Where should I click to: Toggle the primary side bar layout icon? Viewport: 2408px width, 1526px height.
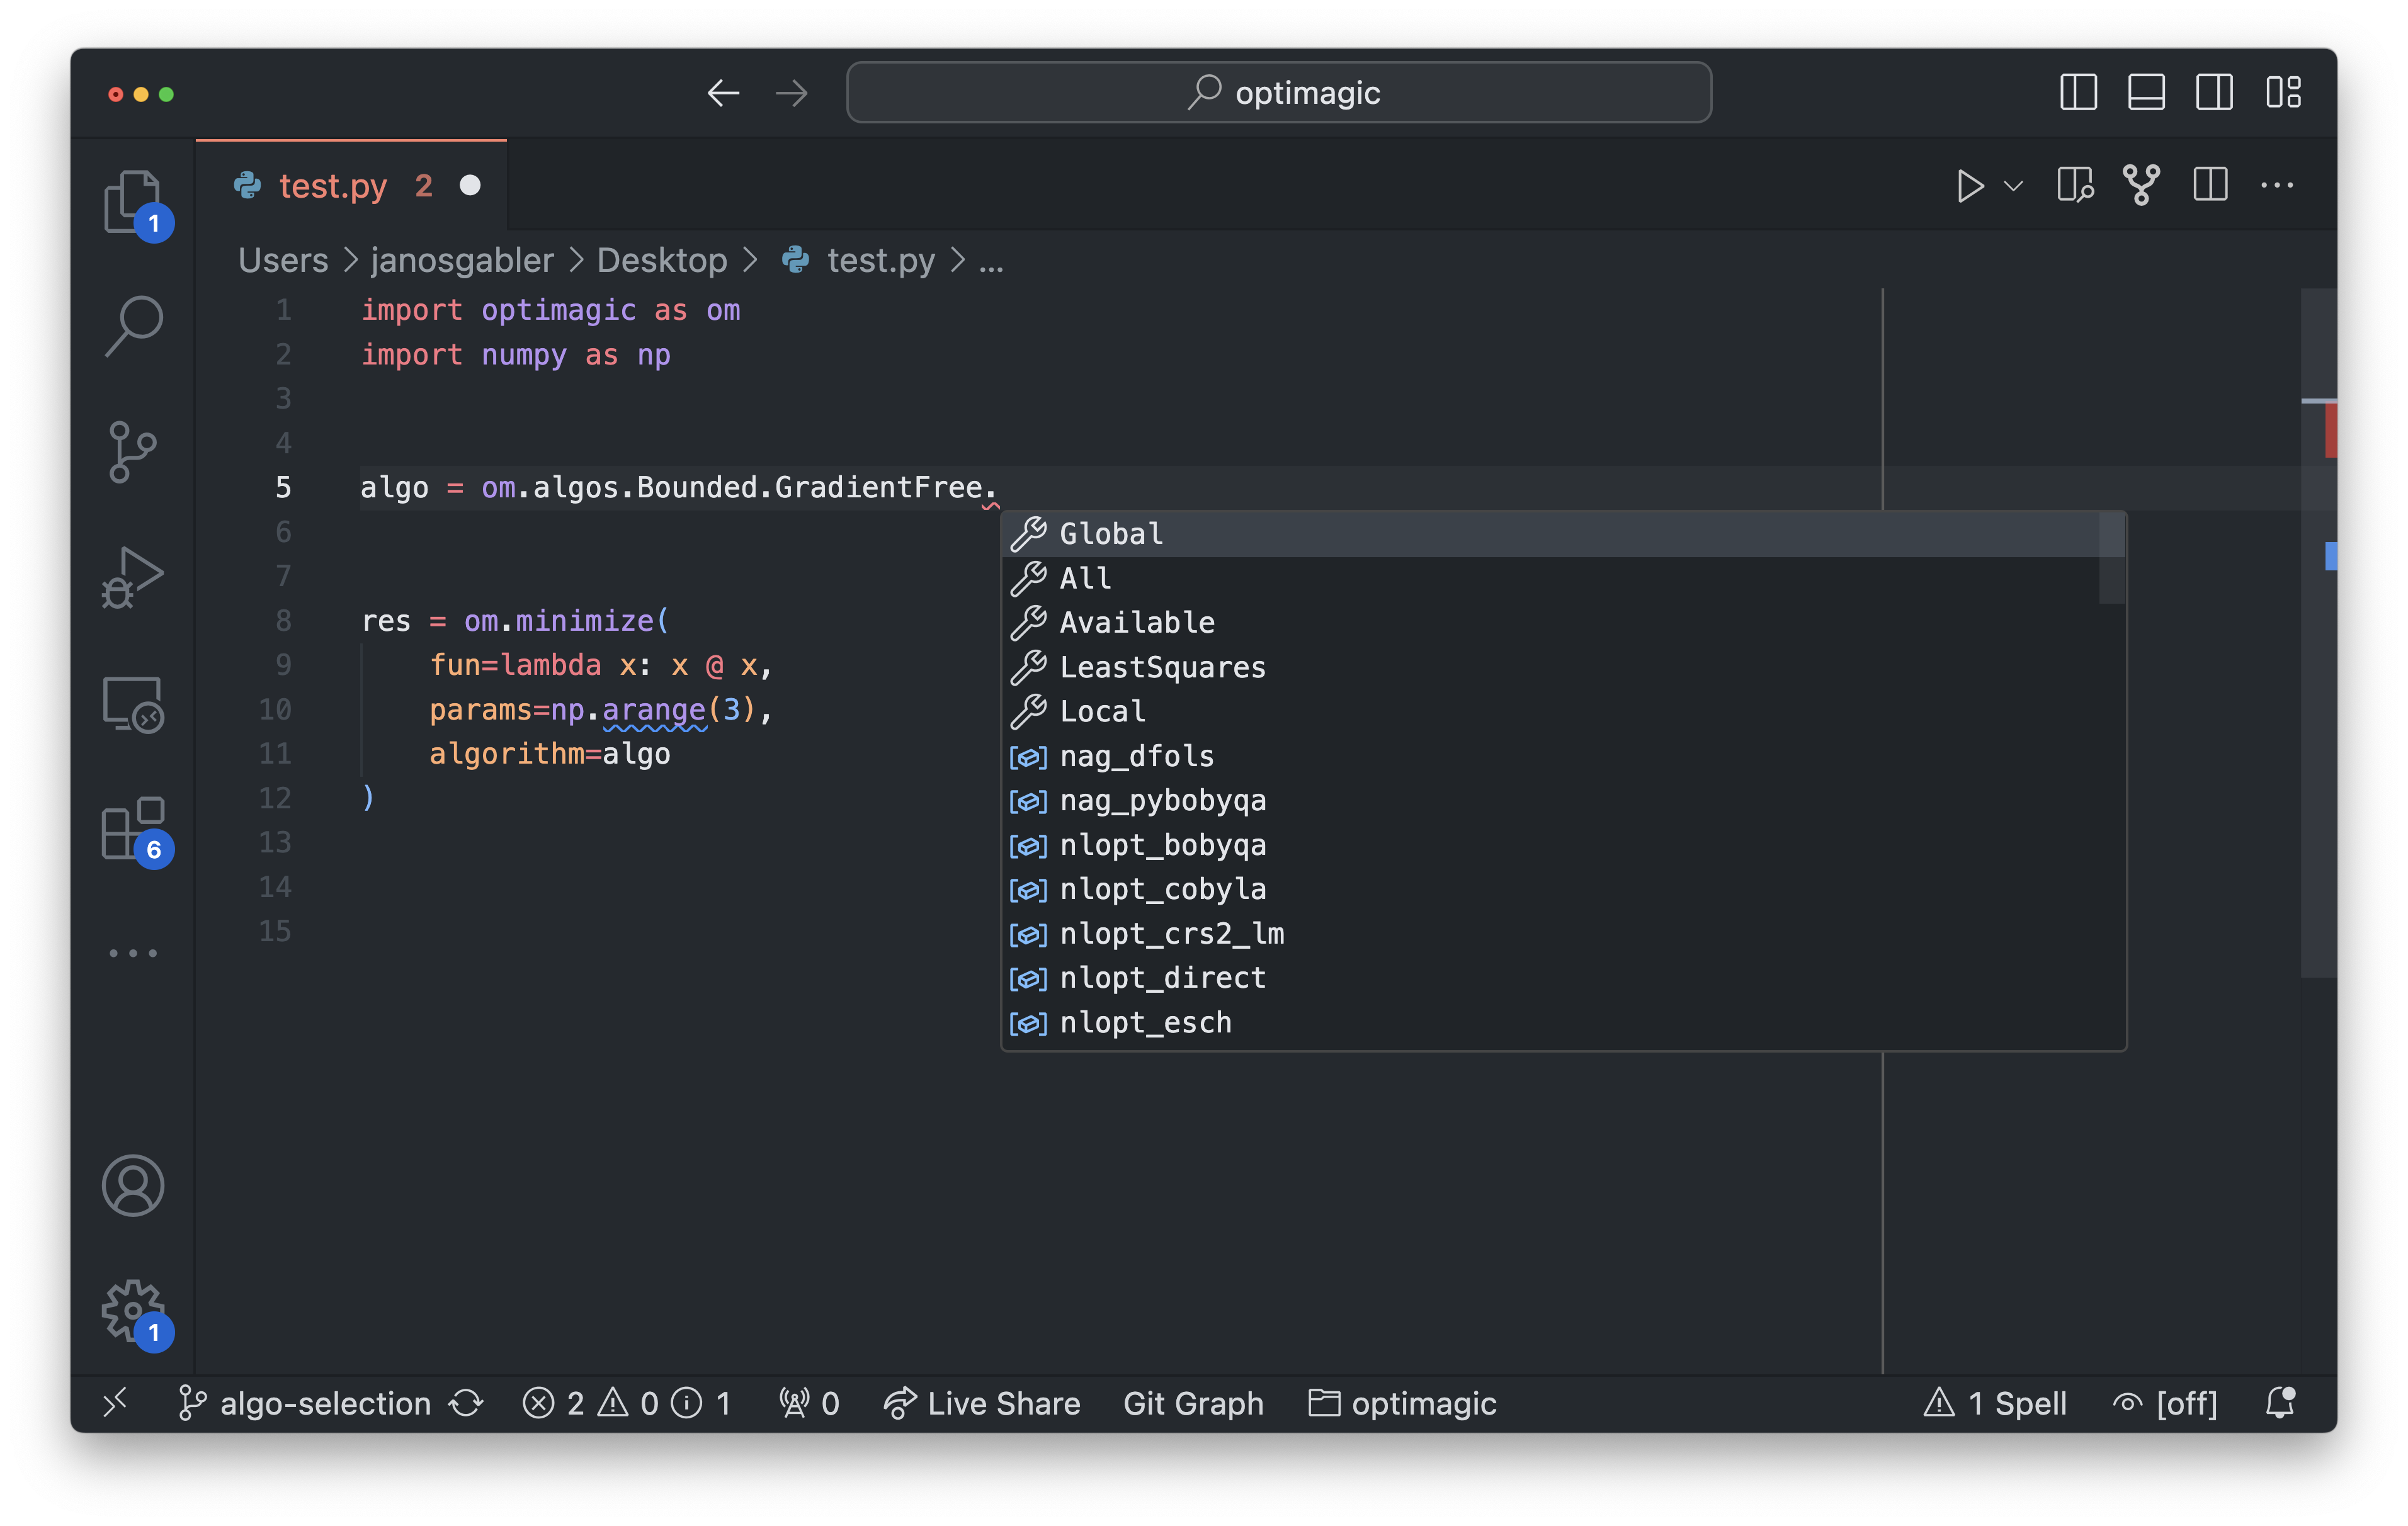tap(2078, 93)
